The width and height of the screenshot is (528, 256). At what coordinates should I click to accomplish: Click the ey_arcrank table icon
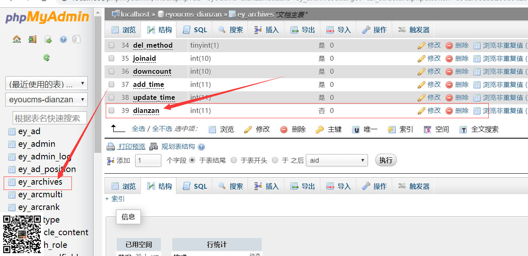tap(12, 207)
